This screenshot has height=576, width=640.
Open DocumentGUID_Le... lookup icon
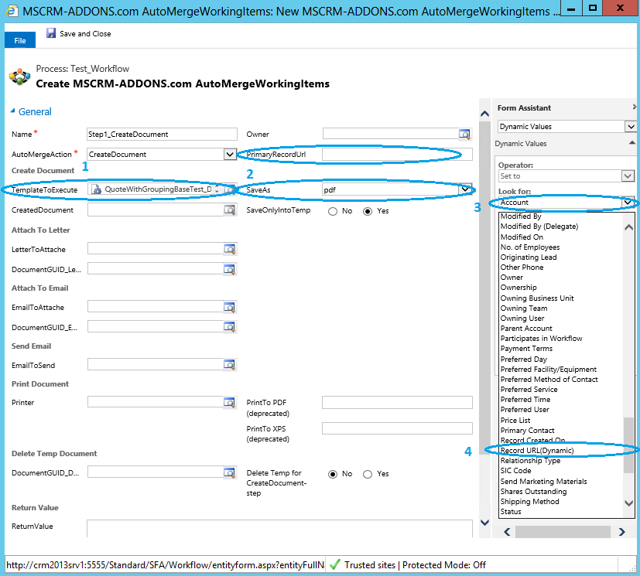point(230,269)
